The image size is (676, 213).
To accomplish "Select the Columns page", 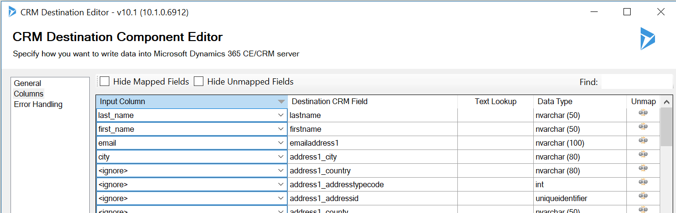I will (29, 94).
